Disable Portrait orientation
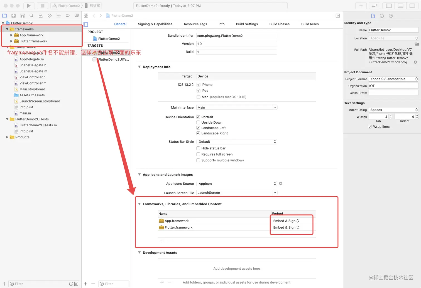 click(198, 117)
